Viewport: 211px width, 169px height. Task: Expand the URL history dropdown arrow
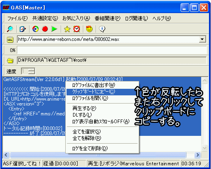(x=202, y=39)
